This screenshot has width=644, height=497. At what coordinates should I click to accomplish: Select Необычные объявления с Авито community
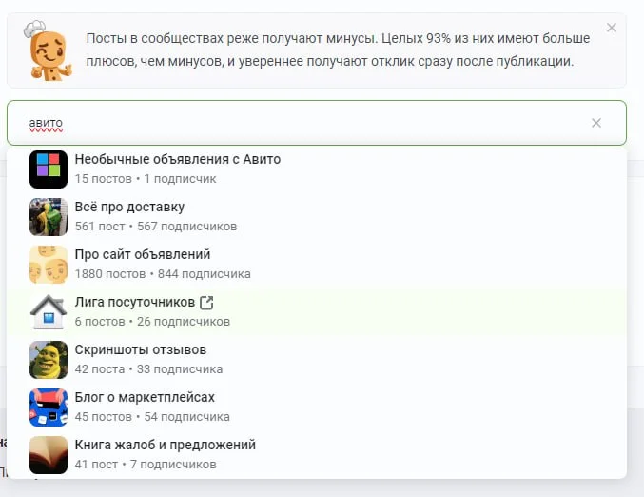point(317,169)
